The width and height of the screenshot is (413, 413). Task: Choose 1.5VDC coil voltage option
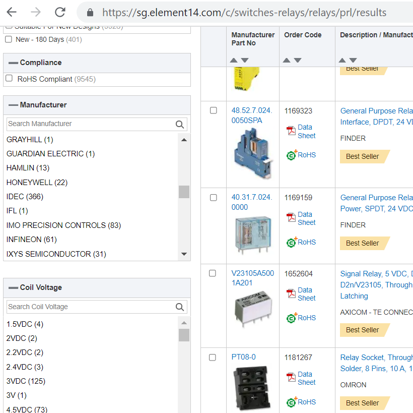[25, 324]
